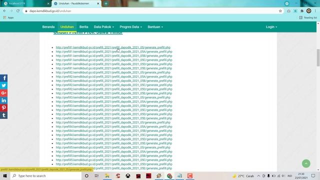Image resolution: width=320 pixels, height=180 pixels.
Task: Open prefill1 dapodik_2021_05E generate link
Action: [x=114, y=68]
